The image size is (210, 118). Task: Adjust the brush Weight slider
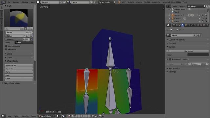click(x=19, y=33)
